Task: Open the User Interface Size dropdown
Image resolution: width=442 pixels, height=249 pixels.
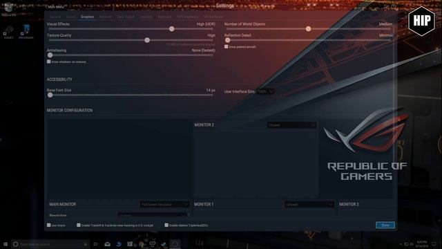Action: (265, 91)
